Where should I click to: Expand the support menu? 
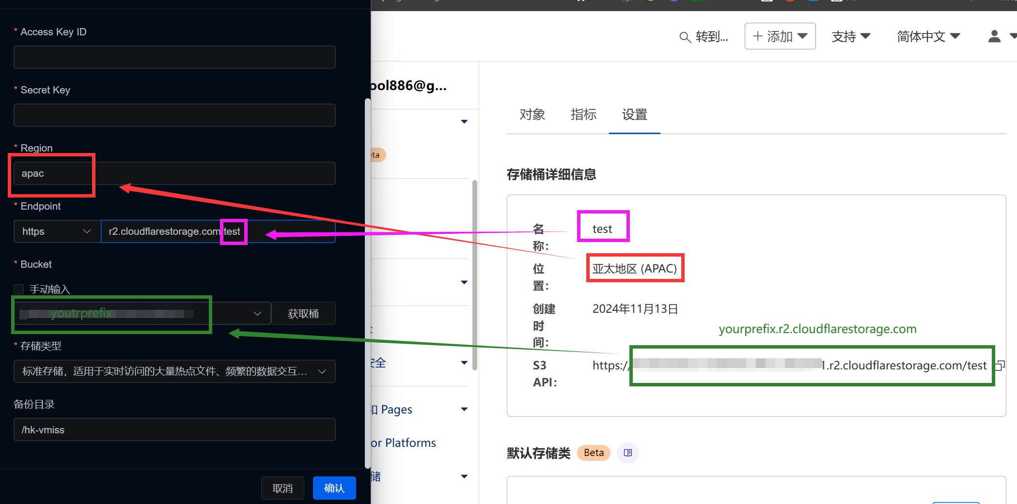coord(851,36)
